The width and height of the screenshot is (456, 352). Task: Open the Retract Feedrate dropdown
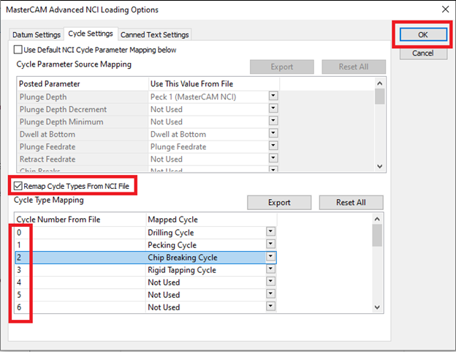(x=273, y=158)
